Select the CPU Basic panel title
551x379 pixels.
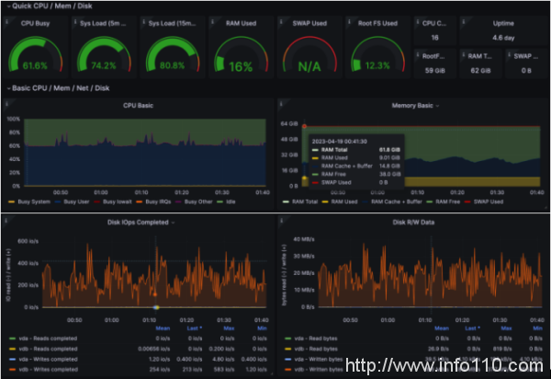point(138,106)
